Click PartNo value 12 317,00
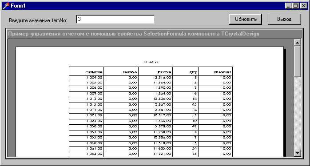The height and width of the screenshot is (166, 310). point(163,115)
